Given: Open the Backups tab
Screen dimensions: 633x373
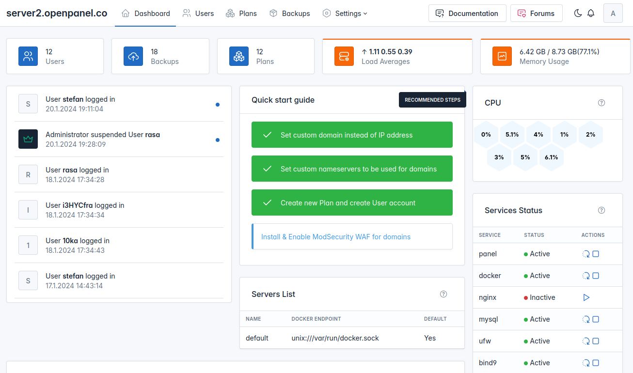Looking at the screenshot, I should (x=290, y=14).
